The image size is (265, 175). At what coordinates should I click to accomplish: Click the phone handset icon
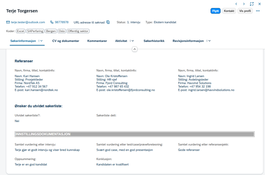pos(52,22)
